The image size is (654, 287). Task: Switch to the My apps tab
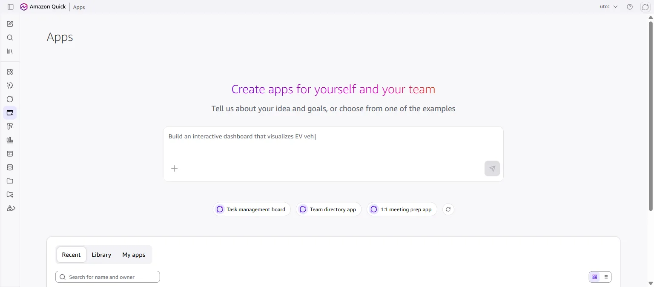point(134,255)
